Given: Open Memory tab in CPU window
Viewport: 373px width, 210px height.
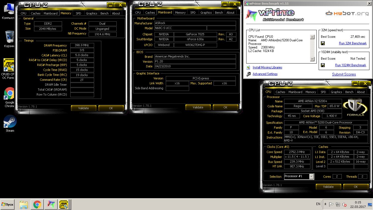Looking at the screenshot, I should point(311,92).
